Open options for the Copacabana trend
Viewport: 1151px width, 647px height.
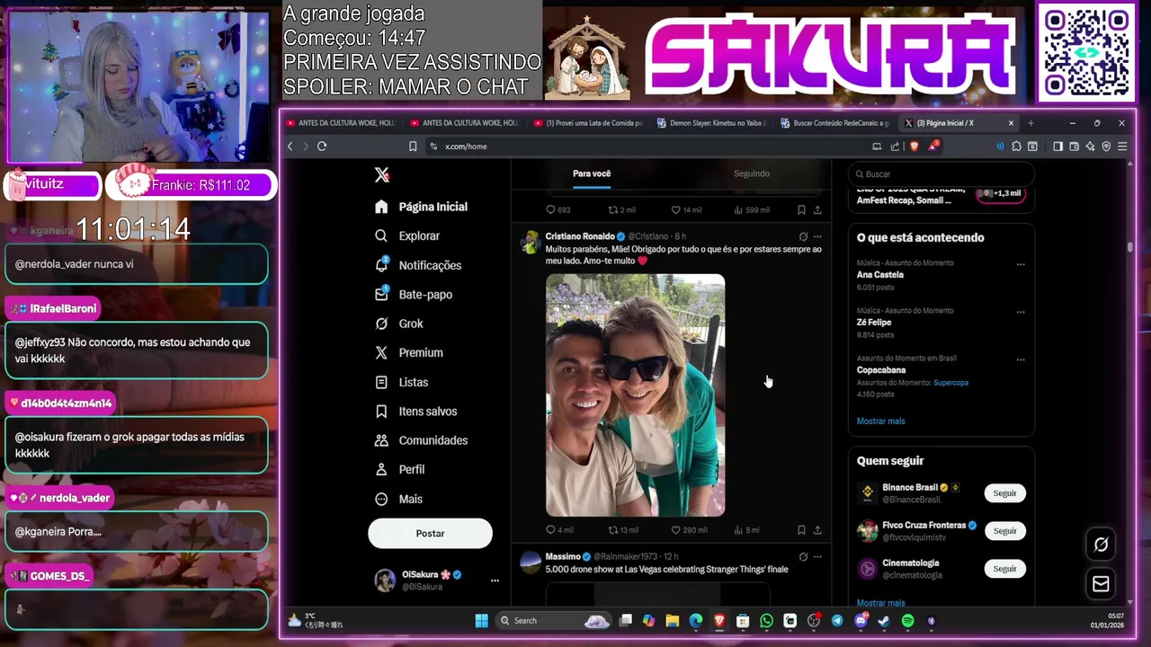[1021, 359]
